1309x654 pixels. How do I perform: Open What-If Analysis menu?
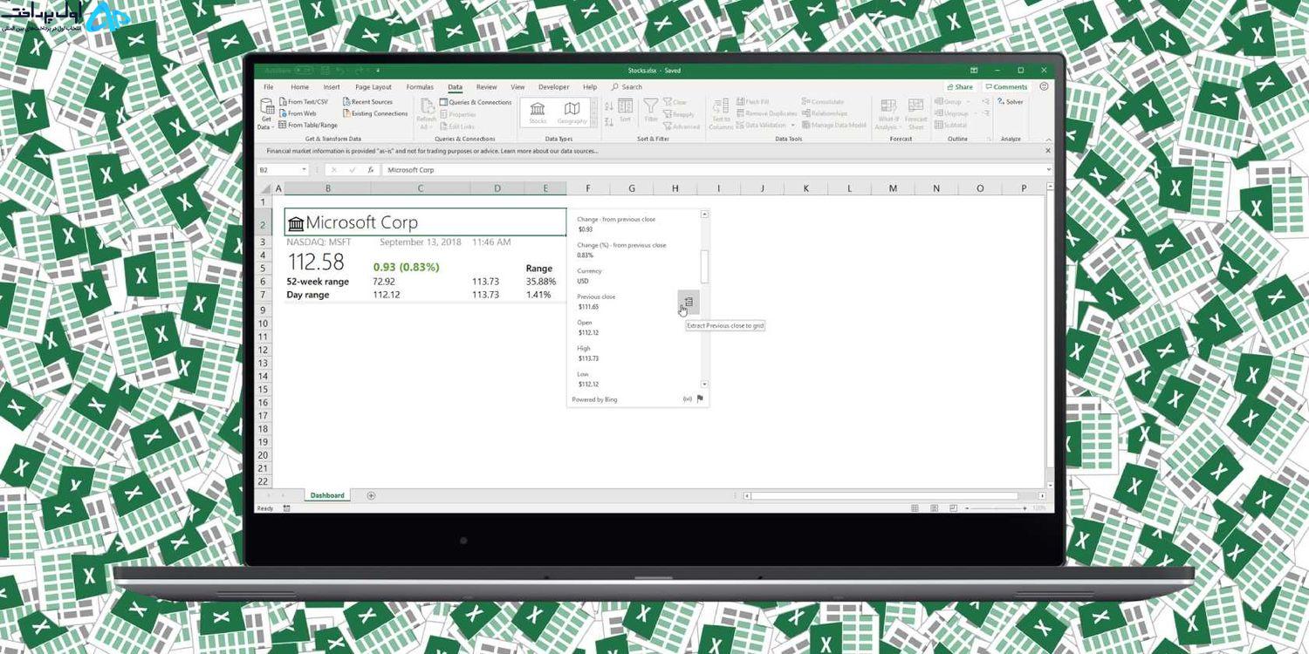[888, 114]
